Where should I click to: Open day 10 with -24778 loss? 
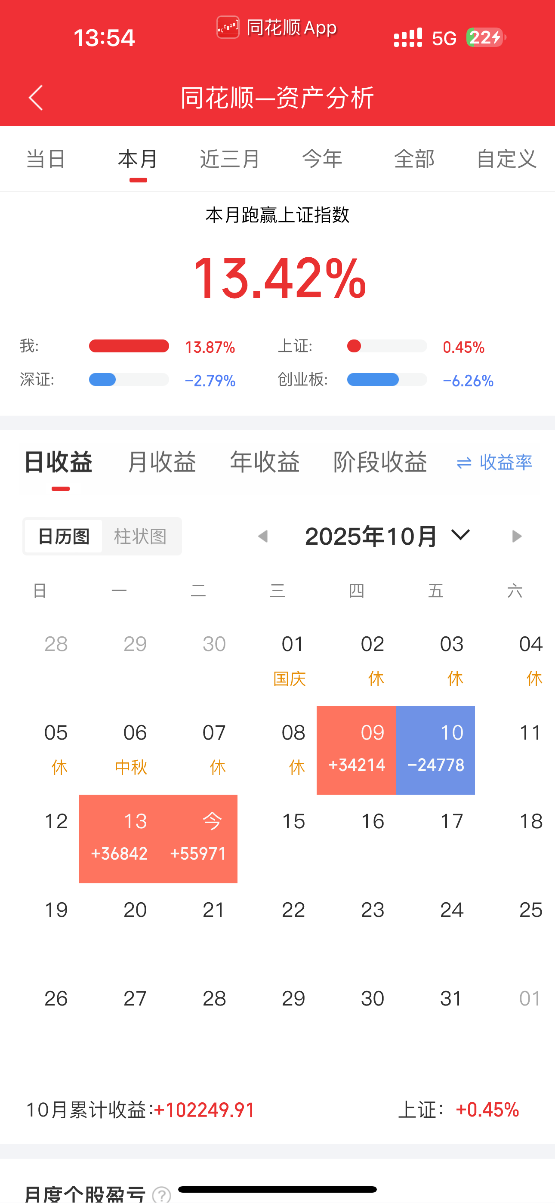[x=435, y=750]
